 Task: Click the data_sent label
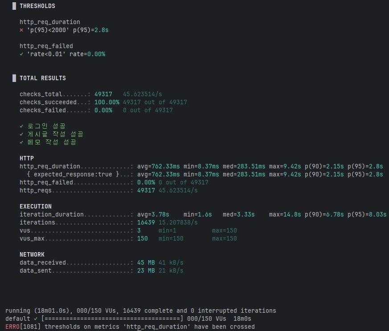pos(36,270)
